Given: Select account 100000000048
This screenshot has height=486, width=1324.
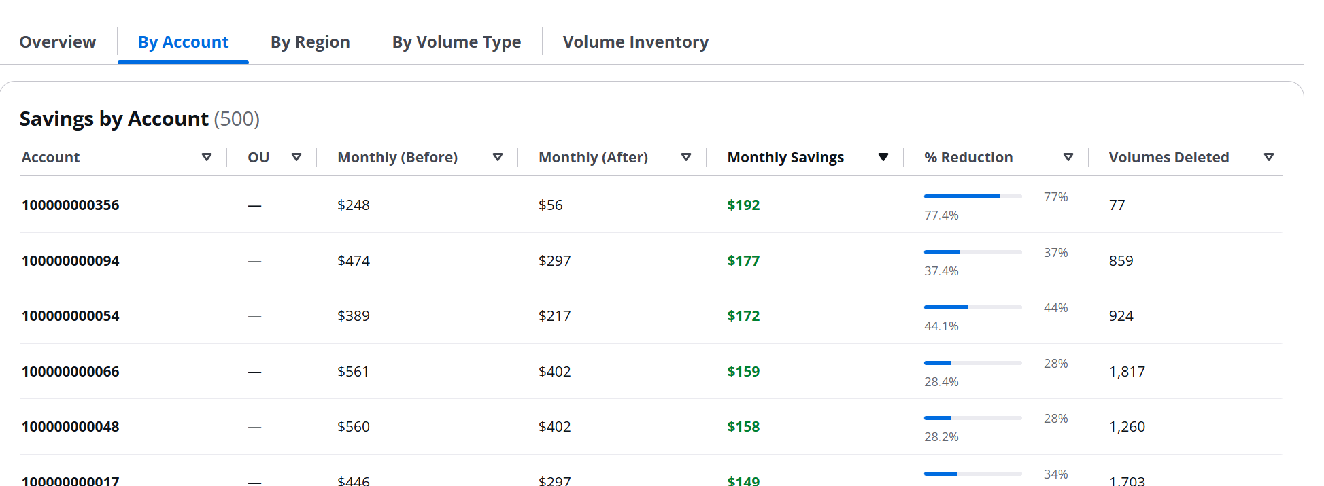Looking at the screenshot, I should pos(71,426).
